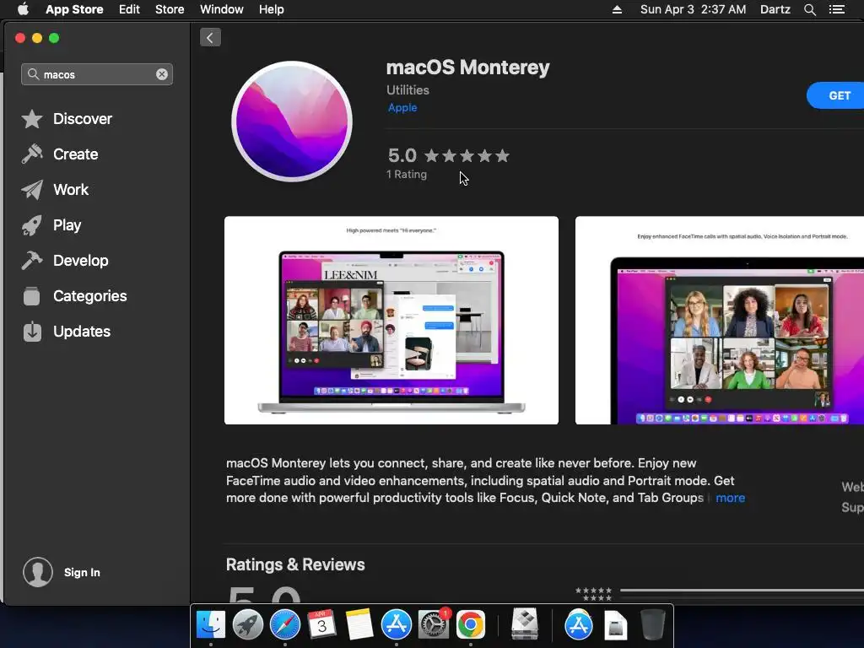This screenshot has width=864, height=648.
Task: Select the Updates sidebar label
Action: (82, 331)
